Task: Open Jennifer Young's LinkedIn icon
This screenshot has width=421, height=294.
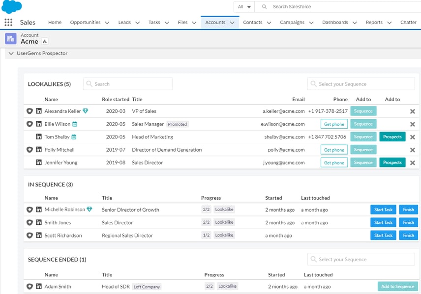Action: [39, 162]
